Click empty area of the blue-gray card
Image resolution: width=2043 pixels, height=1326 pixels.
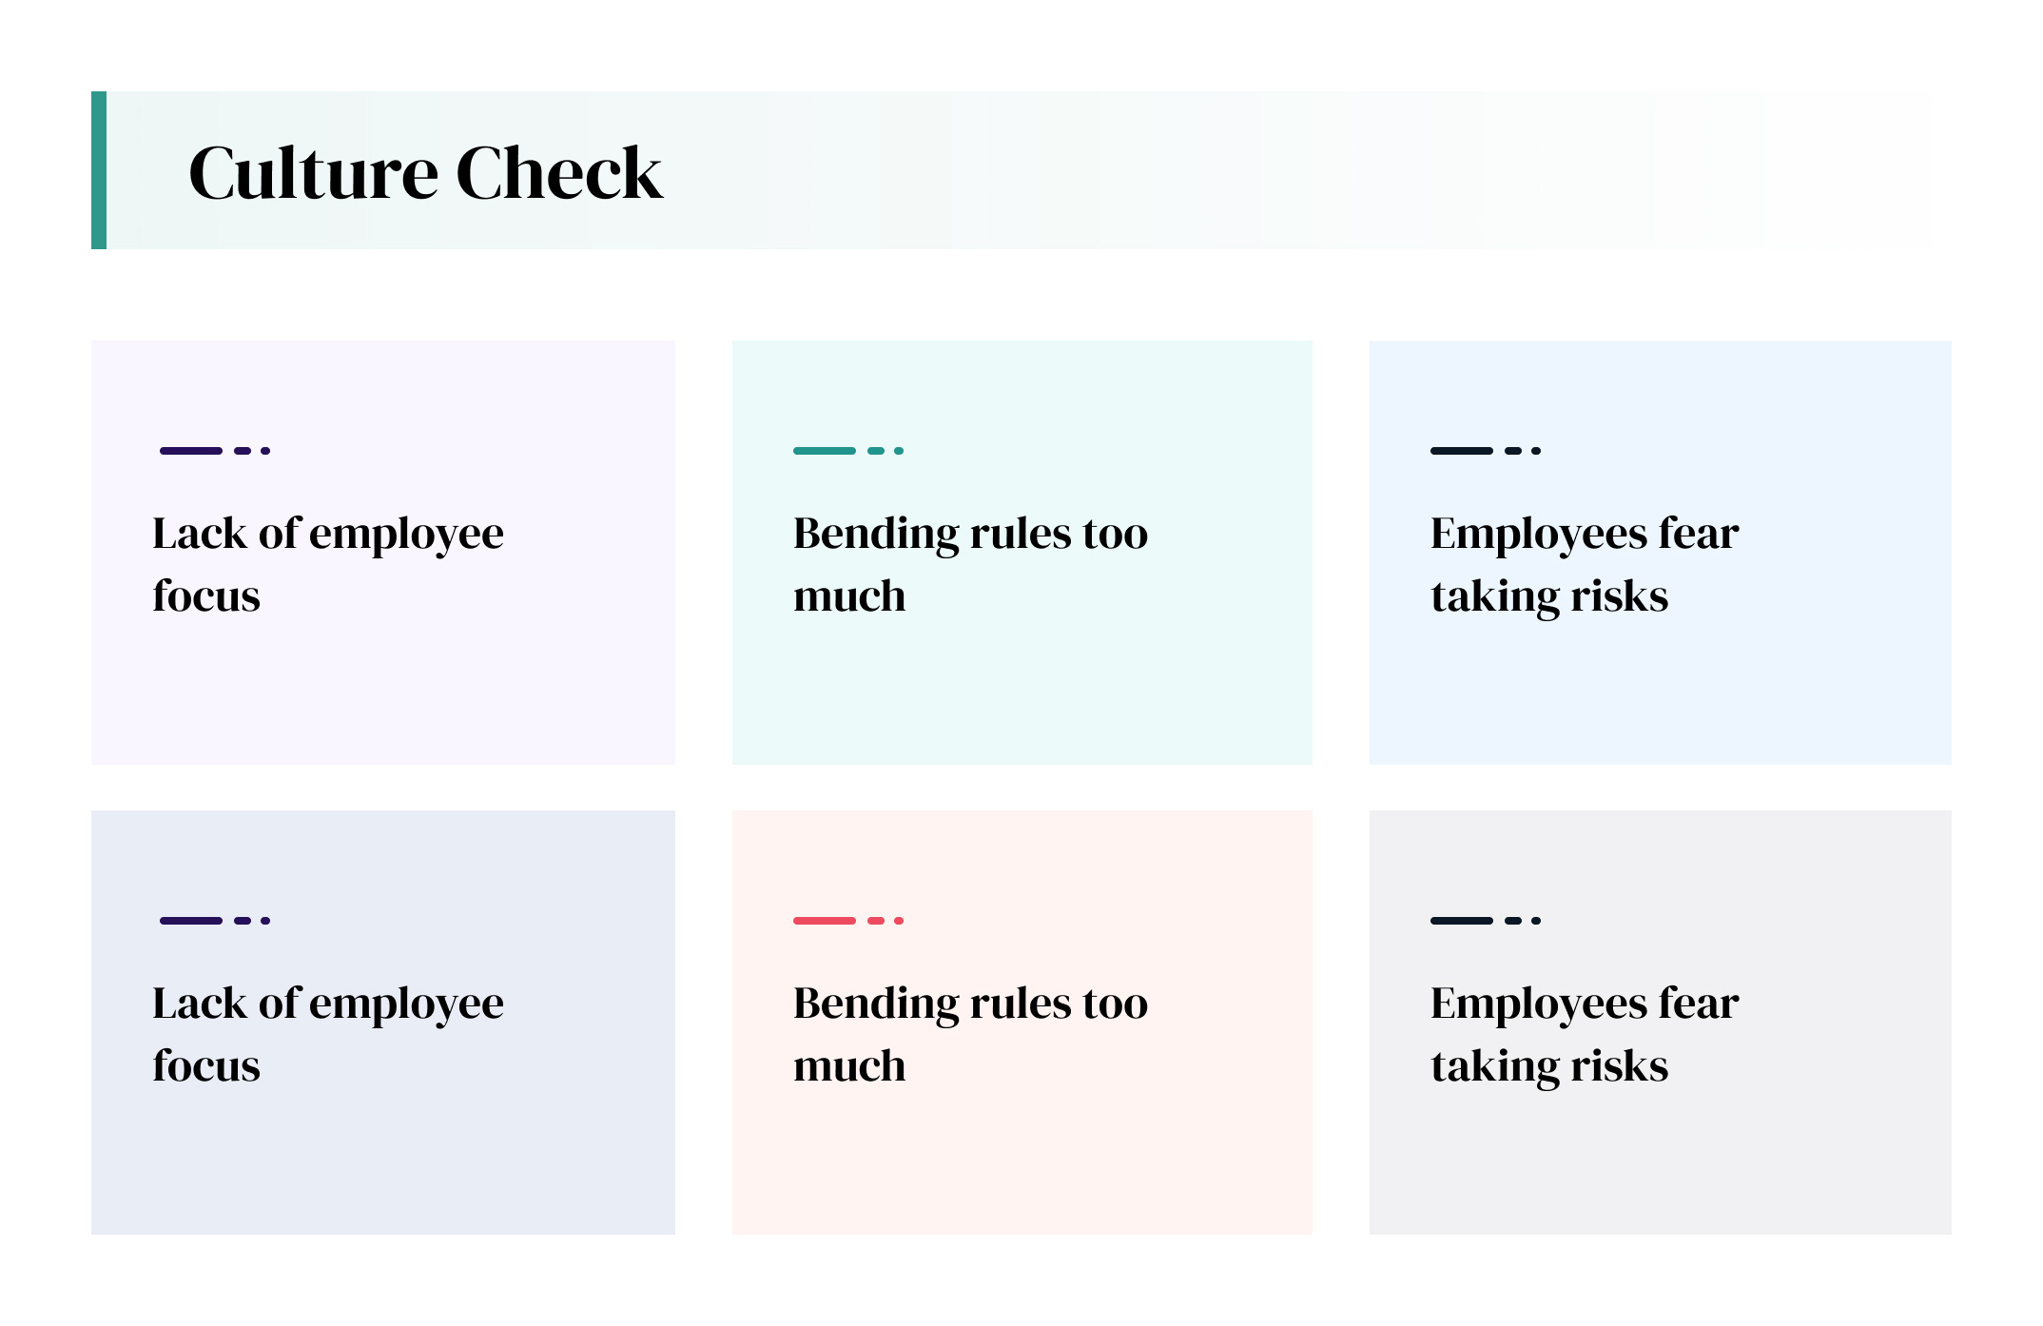383,1164
